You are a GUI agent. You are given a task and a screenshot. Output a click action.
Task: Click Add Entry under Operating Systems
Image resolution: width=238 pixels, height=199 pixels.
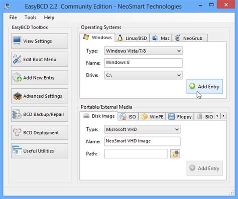(205, 87)
